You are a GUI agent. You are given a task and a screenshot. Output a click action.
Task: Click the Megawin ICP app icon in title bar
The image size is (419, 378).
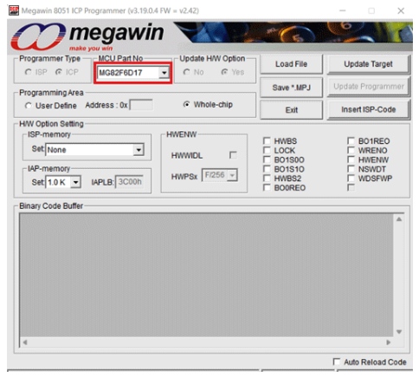[14, 10]
